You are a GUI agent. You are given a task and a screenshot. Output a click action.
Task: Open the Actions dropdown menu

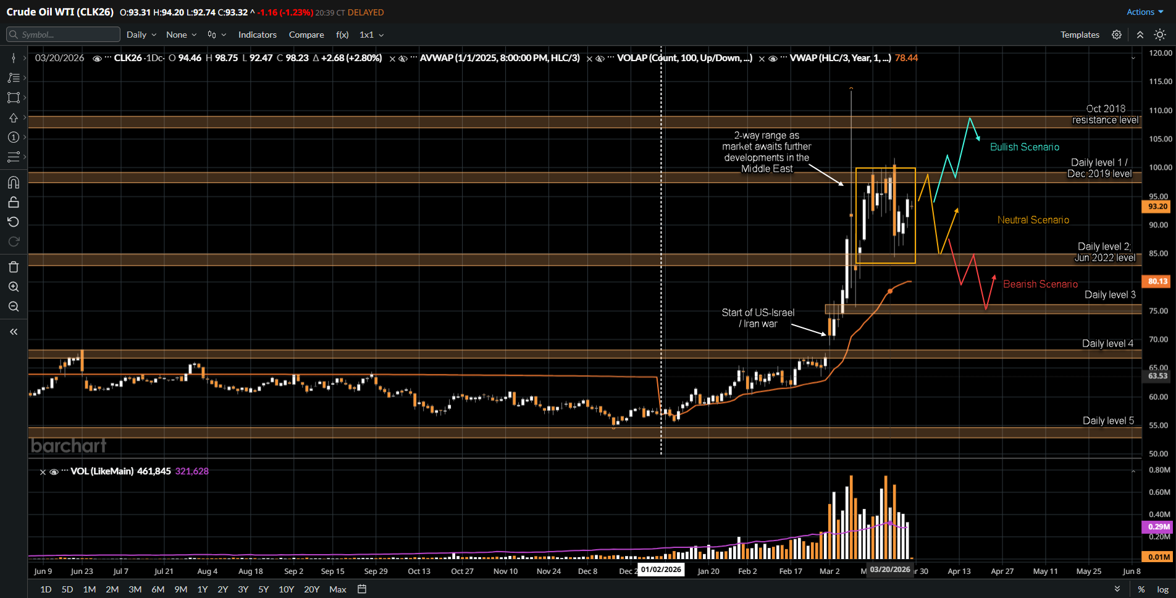1145,12
